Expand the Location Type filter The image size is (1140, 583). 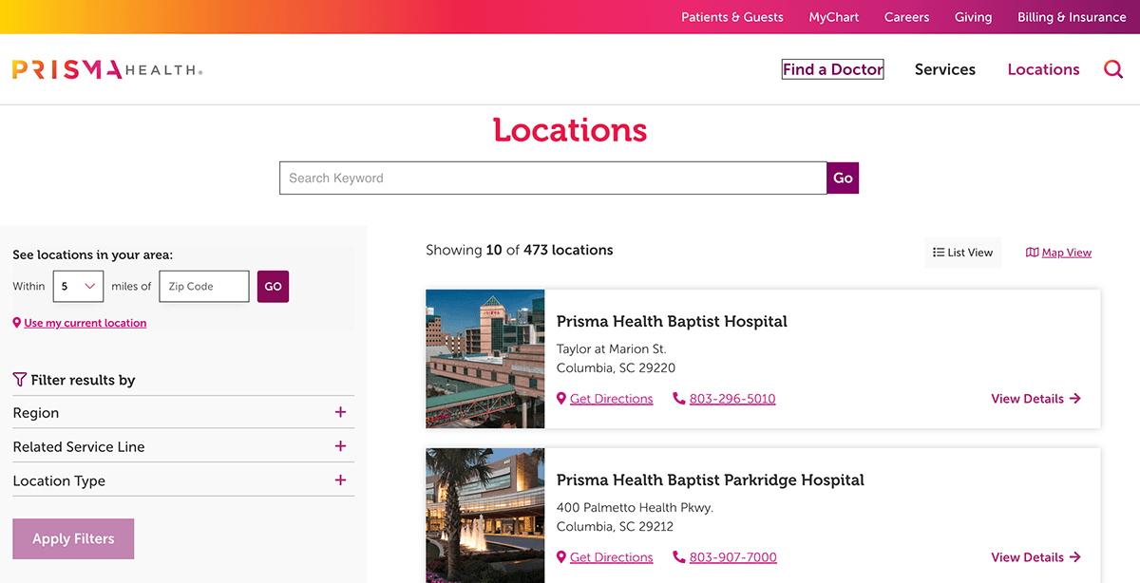click(340, 480)
